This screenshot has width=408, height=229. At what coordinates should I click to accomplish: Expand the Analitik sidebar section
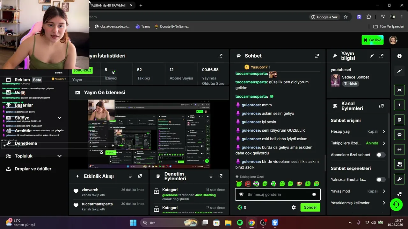59,130
